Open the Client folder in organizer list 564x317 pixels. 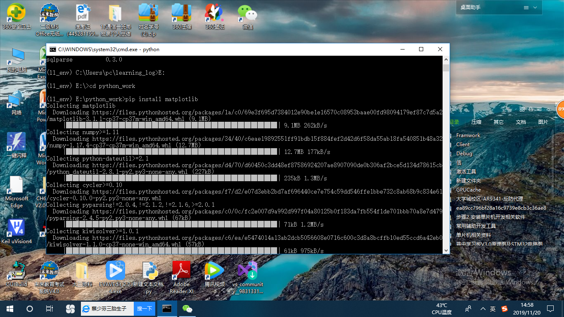pos(463,144)
